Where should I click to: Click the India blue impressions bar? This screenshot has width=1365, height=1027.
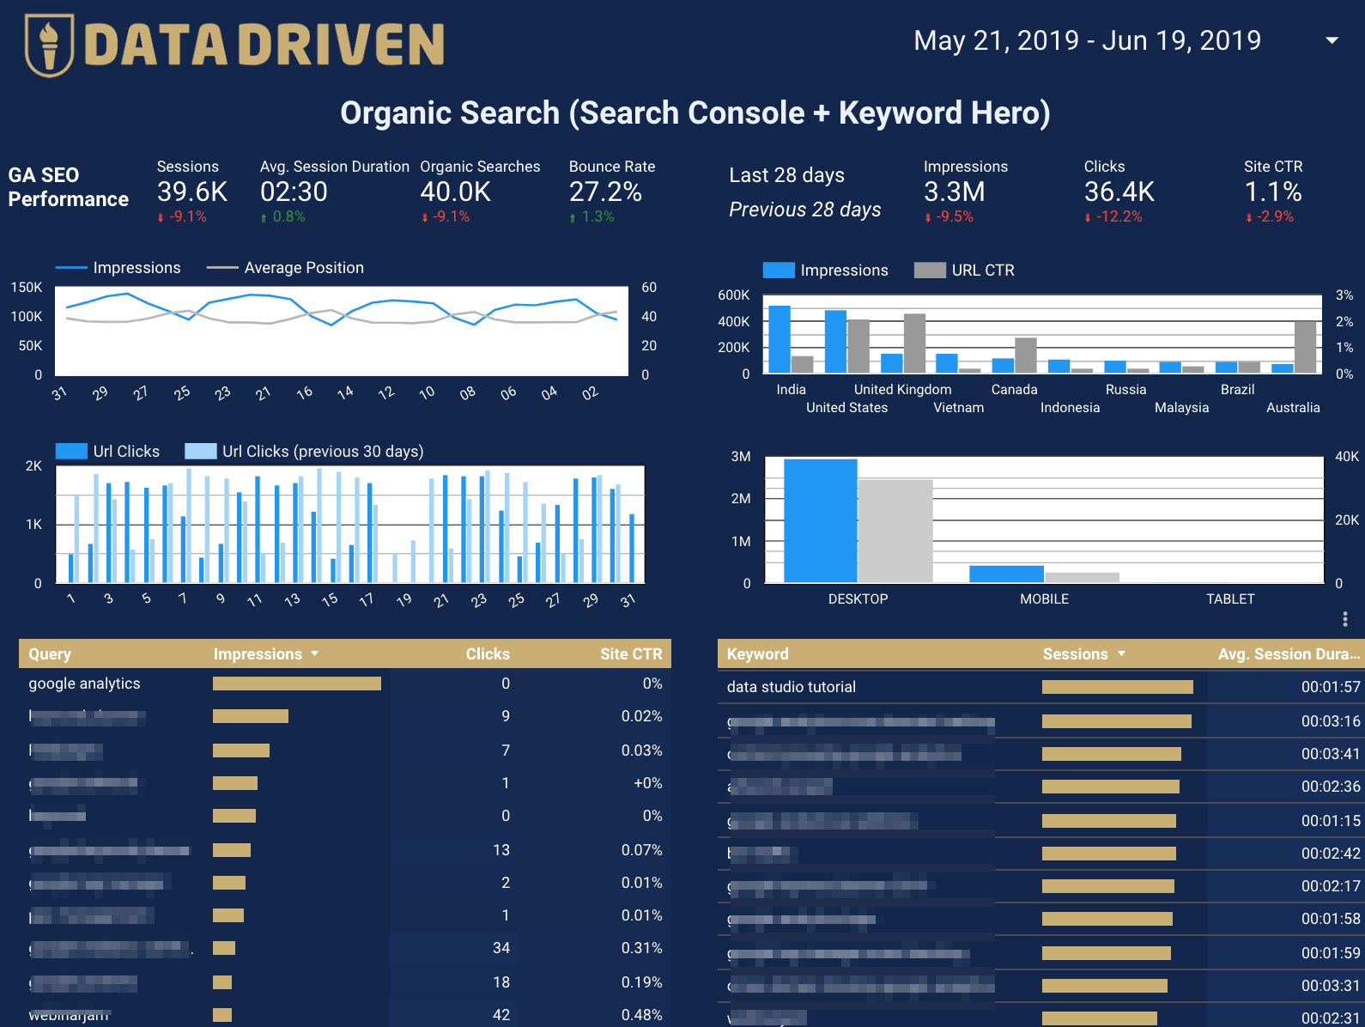[x=780, y=339]
